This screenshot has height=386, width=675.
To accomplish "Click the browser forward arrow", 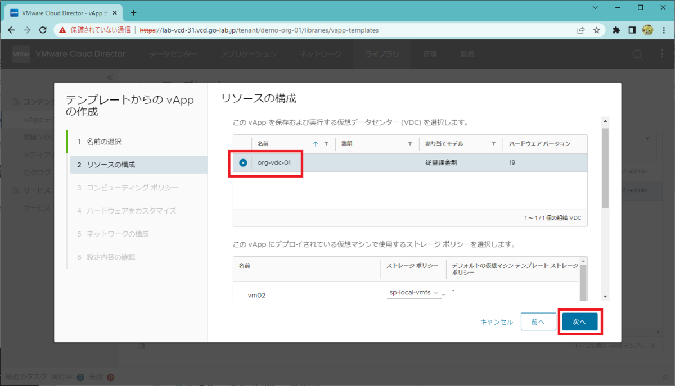I will tap(27, 30).
